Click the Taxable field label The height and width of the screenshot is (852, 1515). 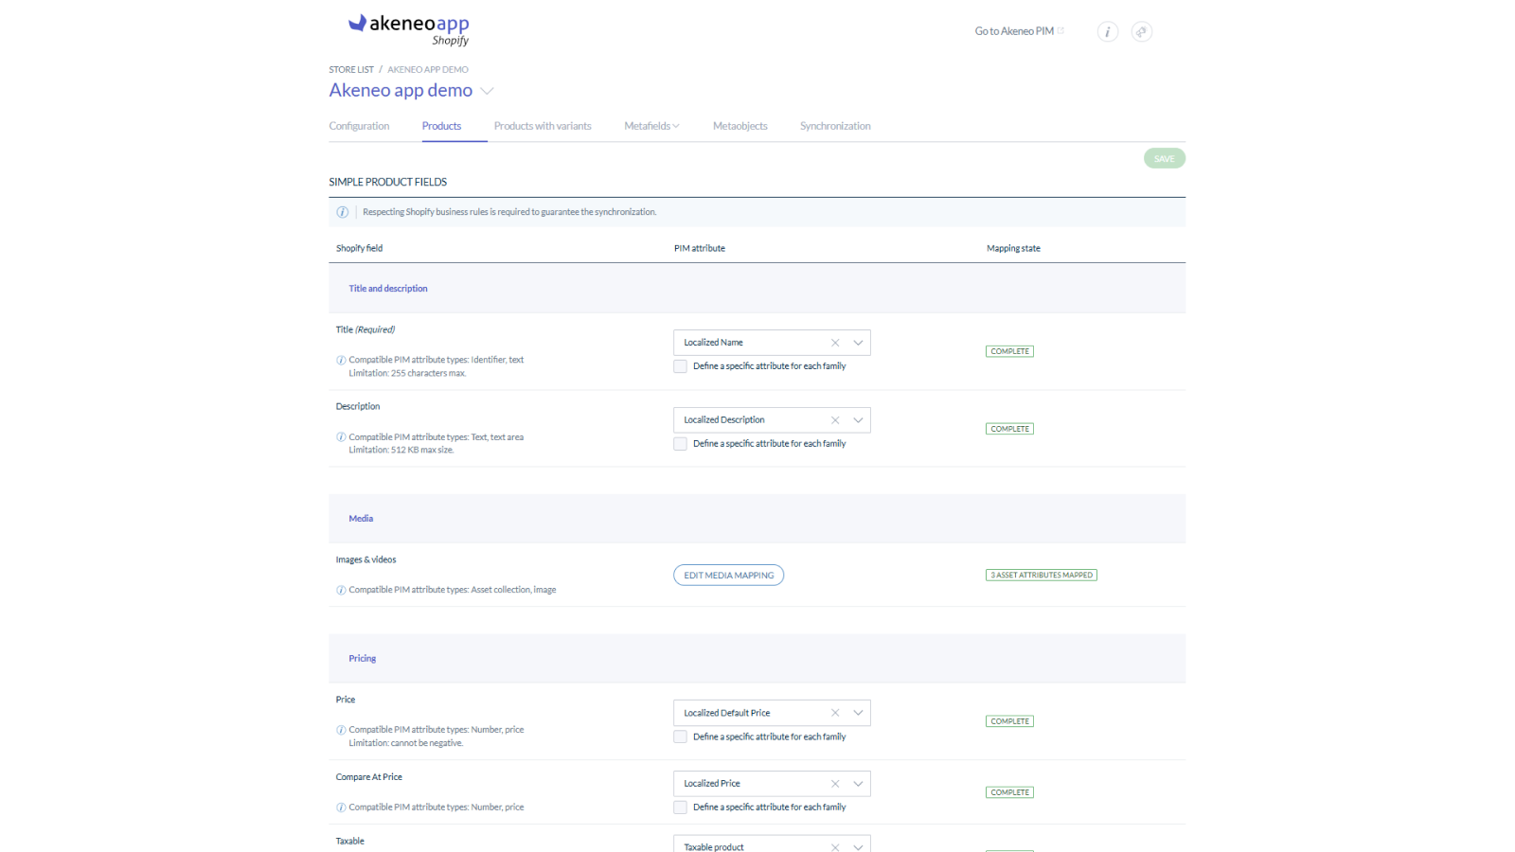point(349,842)
